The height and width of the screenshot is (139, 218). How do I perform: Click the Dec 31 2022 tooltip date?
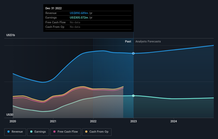coord(54,8)
